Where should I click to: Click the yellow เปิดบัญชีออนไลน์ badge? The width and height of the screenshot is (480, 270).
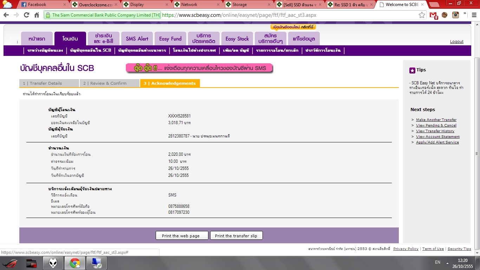coord(293,27)
